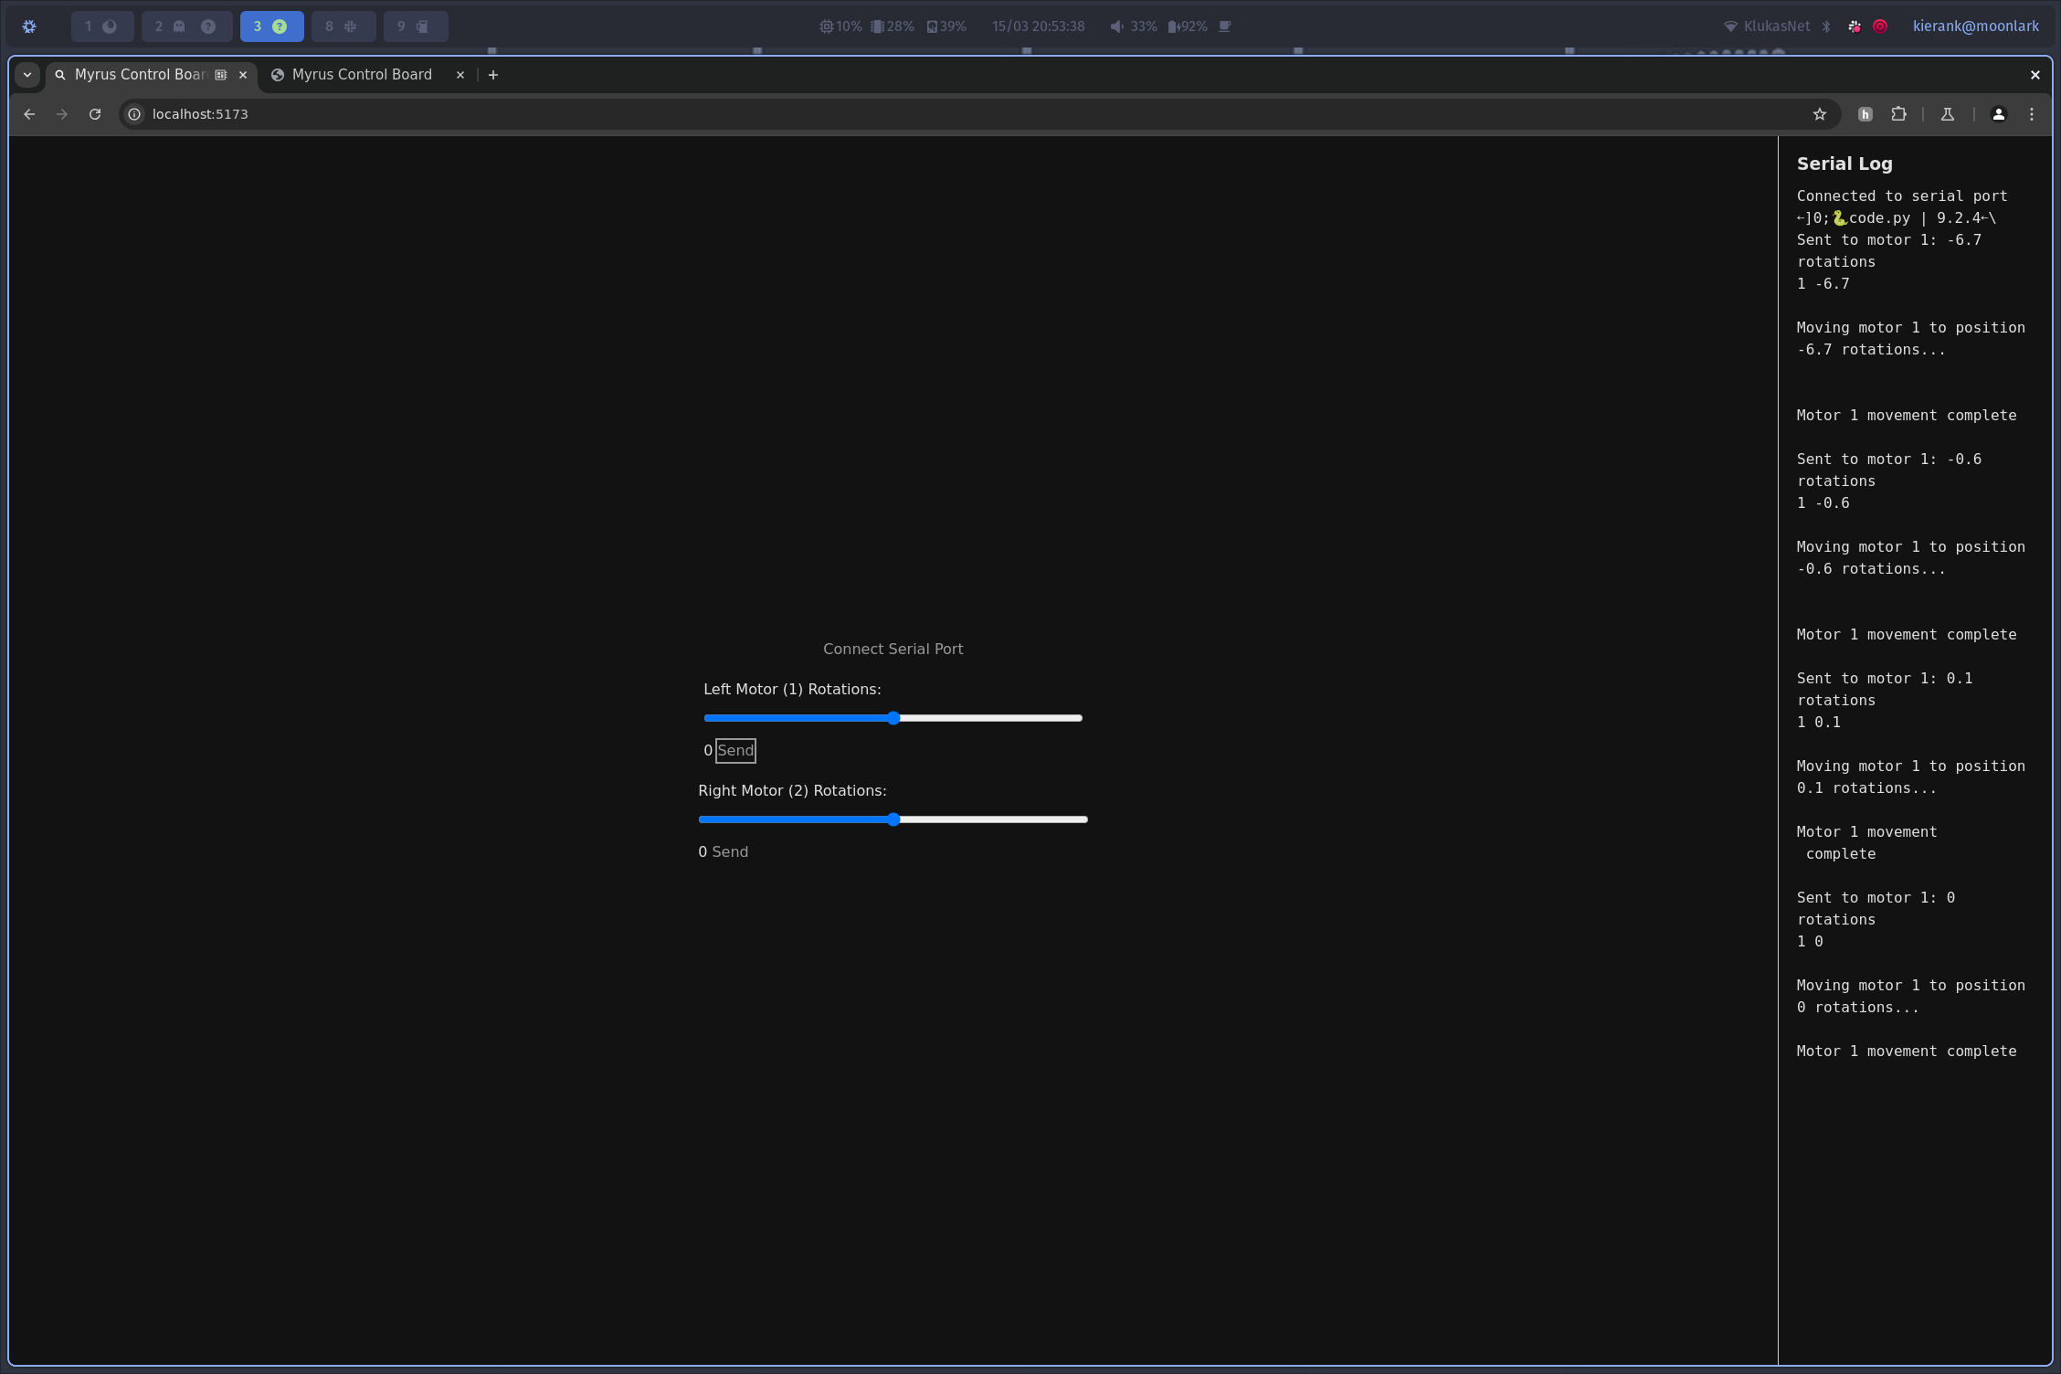Activate workspace 8 with the Slack icon
The height and width of the screenshot is (1374, 2061).
pos(343,26)
